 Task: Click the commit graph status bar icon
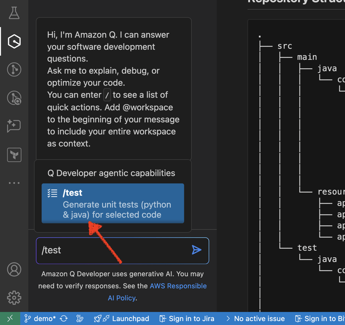click(80, 319)
